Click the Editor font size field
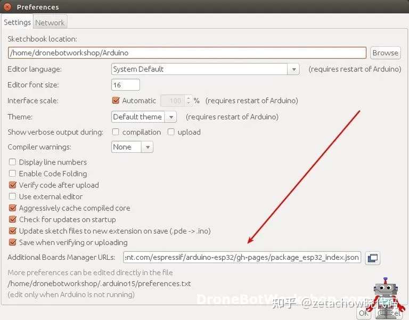 coord(126,85)
